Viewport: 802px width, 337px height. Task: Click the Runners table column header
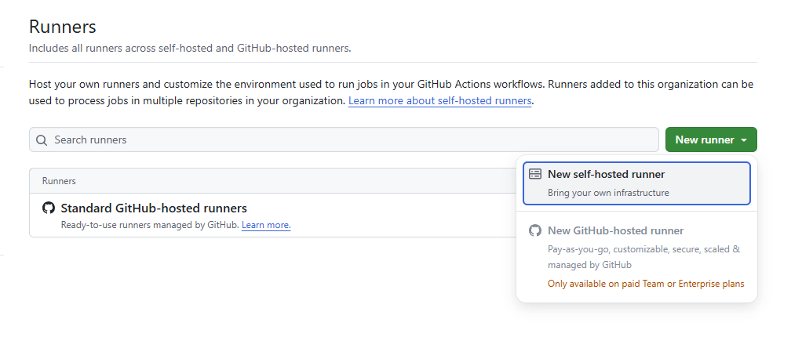click(59, 181)
